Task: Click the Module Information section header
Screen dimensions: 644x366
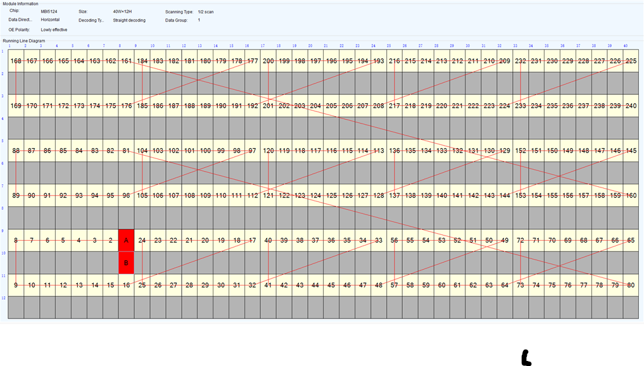Action: point(21,3)
